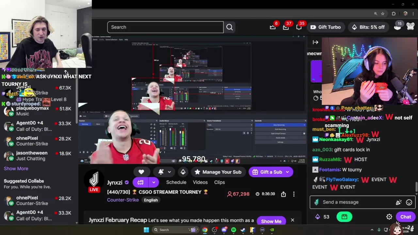Open Windows Start button on taskbar

(146, 230)
